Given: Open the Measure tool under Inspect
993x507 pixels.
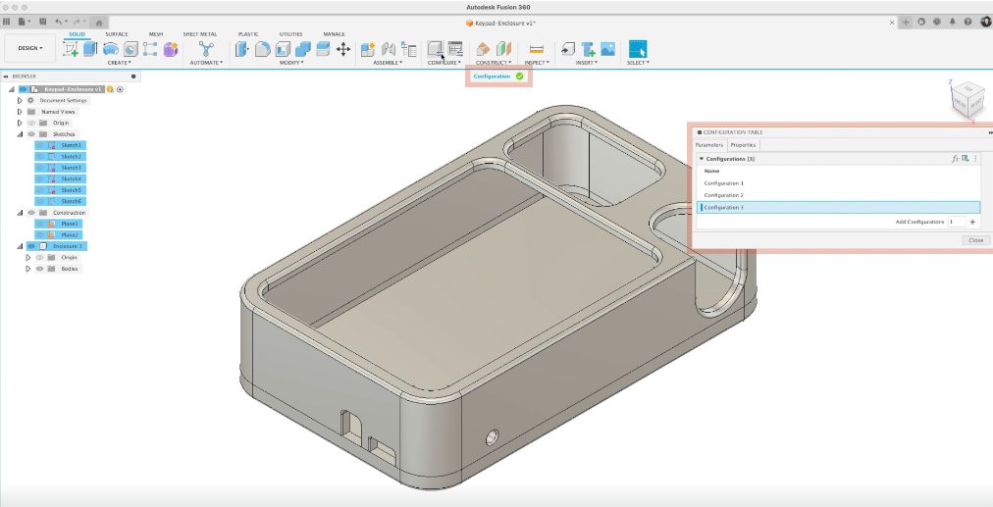Looking at the screenshot, I should (x=536, y=48).
